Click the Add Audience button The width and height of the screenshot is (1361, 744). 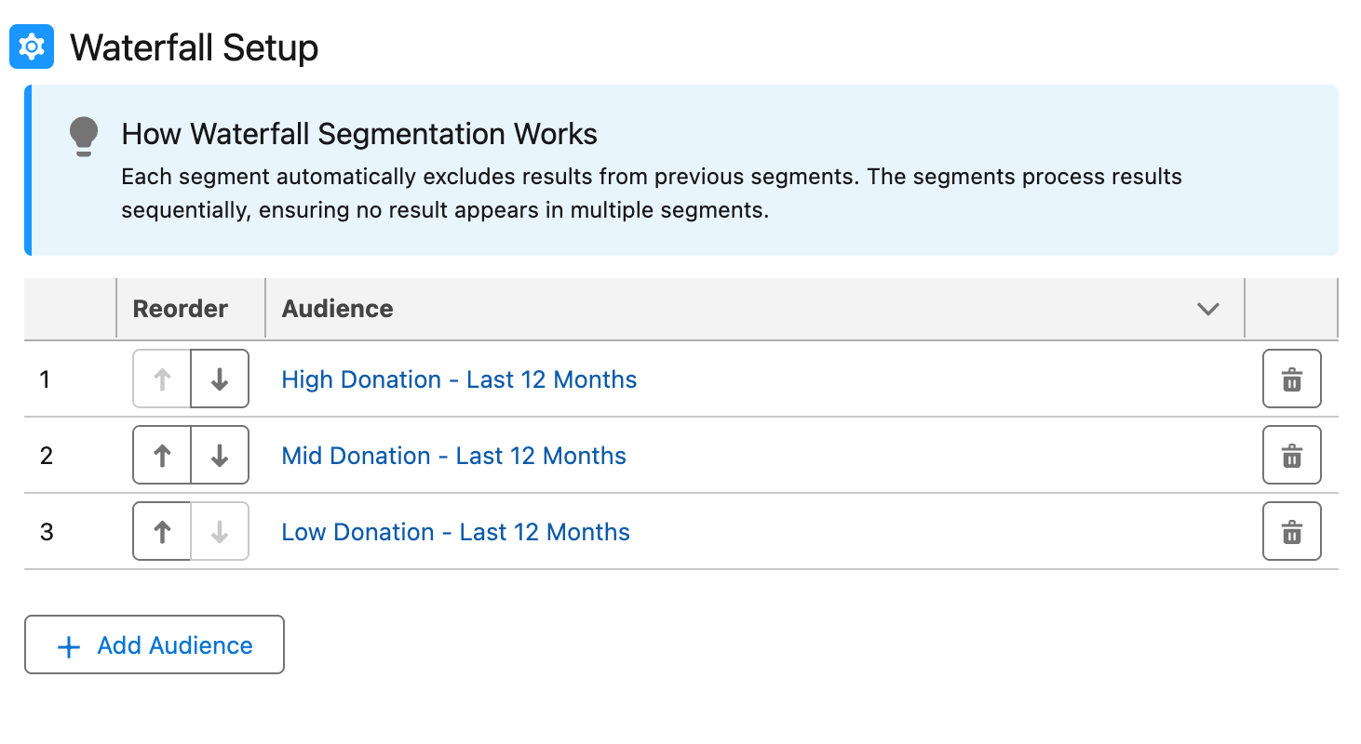tap(155, 644)
